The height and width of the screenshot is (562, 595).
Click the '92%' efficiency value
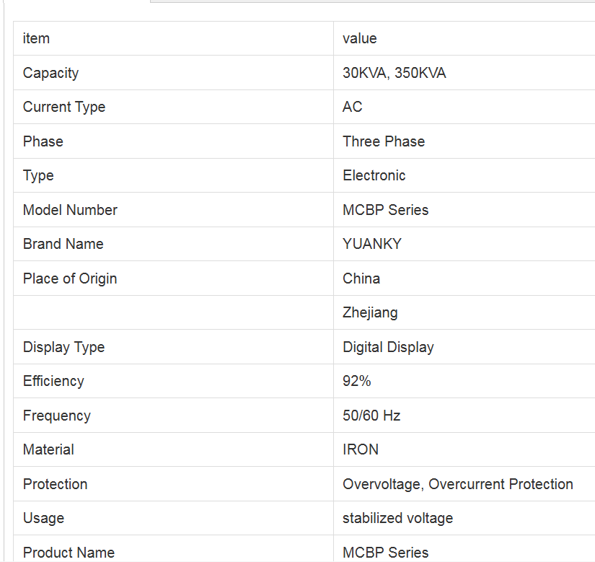tap(357, 381)
